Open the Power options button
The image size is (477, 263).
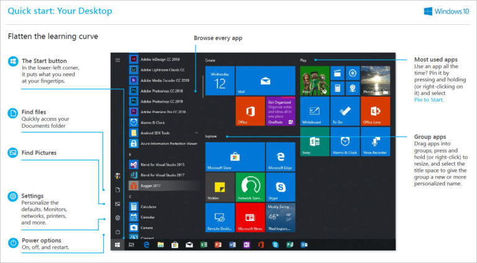(117, 232)
